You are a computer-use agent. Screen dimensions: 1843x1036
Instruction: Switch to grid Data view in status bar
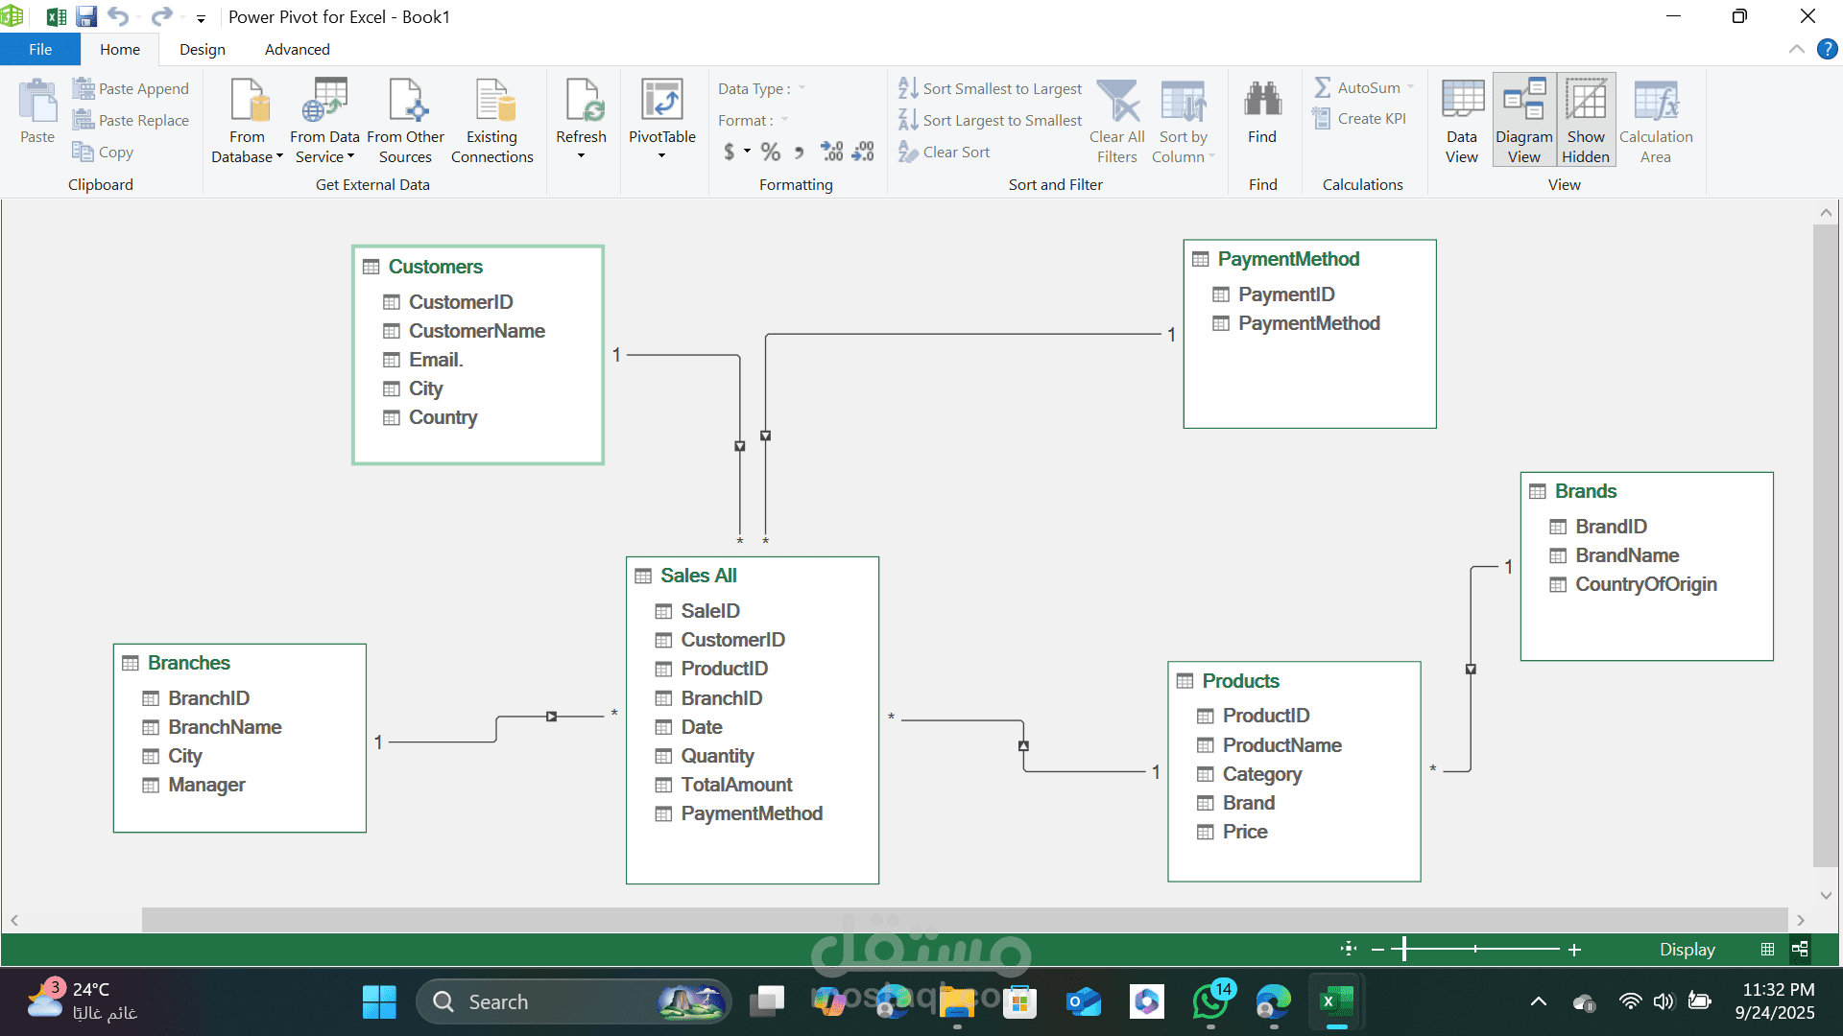tap(1767, 949)
